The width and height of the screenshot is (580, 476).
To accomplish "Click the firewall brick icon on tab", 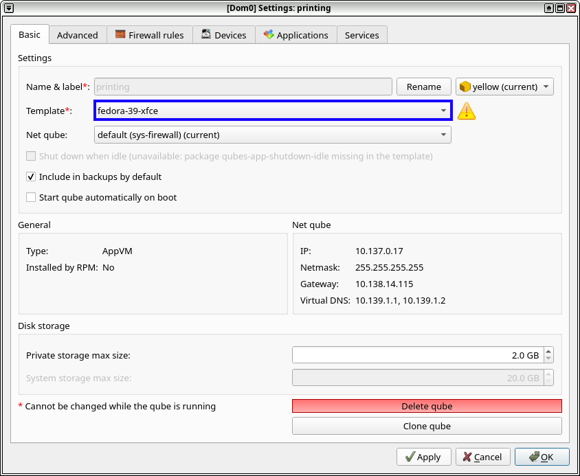I will point(120,34).
